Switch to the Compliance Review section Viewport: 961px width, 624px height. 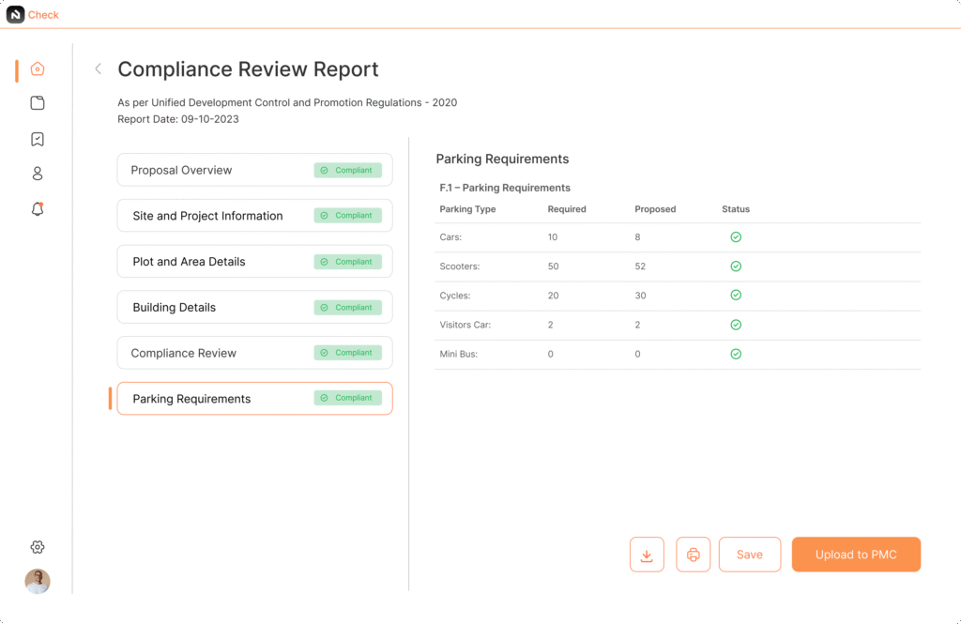coord(254,353)
